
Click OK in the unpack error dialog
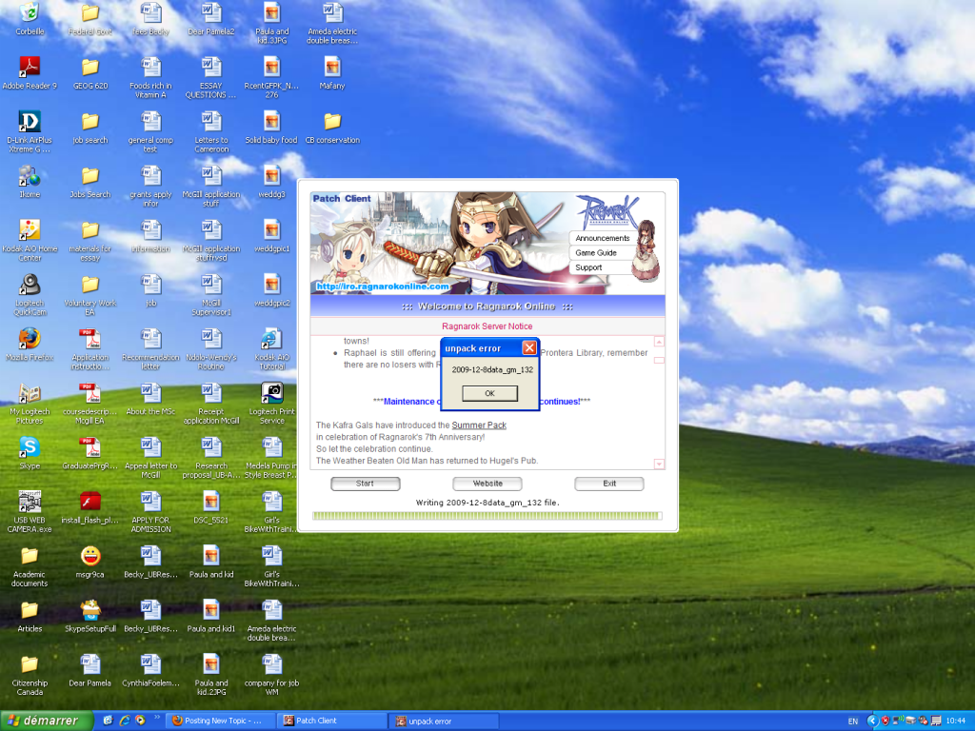pyautogui.click(x=489, y=393)
